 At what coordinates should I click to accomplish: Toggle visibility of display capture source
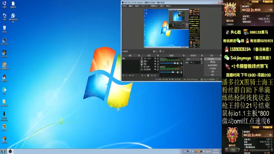pyautogui.click(x=155, y=69)
